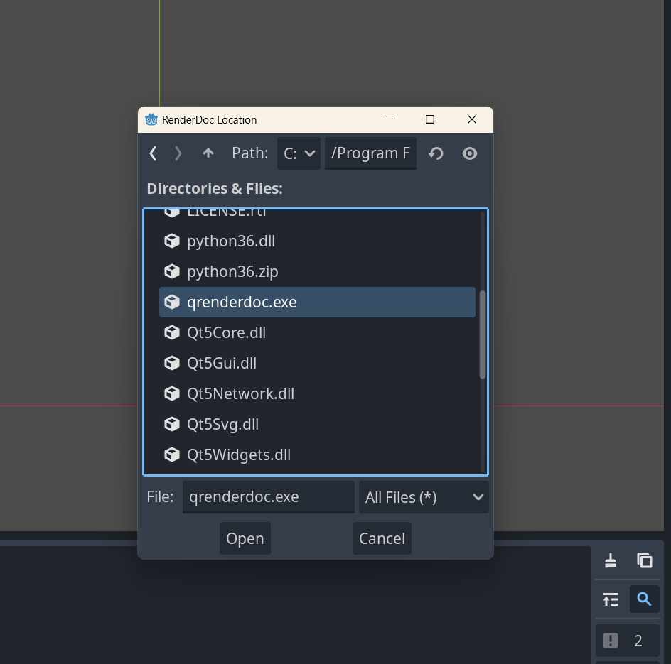671x664 pixels.
Task: Select qrenderdoc.exe in file list
Action: [317, 302]
